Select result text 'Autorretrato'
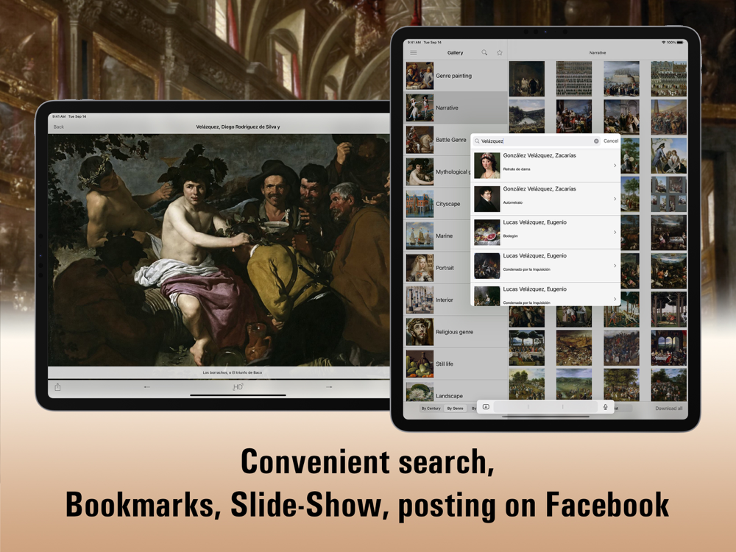 (512, 202)
